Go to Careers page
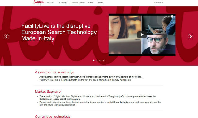This screenshot has width=198, height=118. click(100, 2)
